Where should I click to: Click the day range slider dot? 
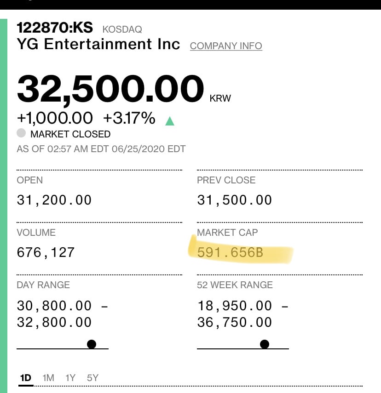(x=92, y=344)
